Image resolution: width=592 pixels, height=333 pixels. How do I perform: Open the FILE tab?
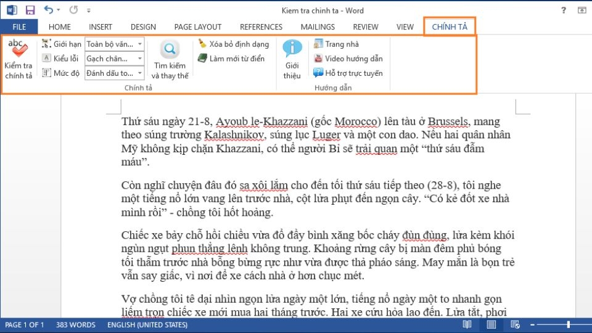(x=19, y=27)
